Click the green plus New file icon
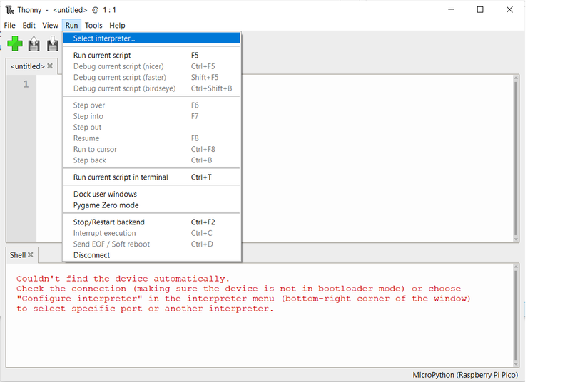This screenshot has width=575, height=382. tap(15, 43)
